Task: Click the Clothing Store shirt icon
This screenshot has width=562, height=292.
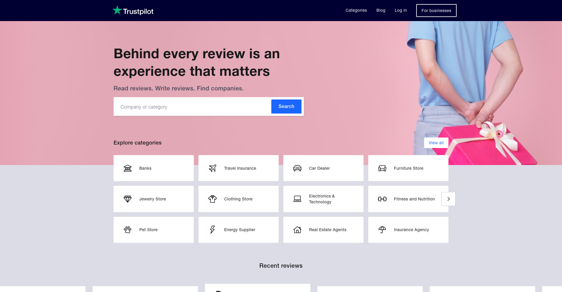Action: click(213, 199)
